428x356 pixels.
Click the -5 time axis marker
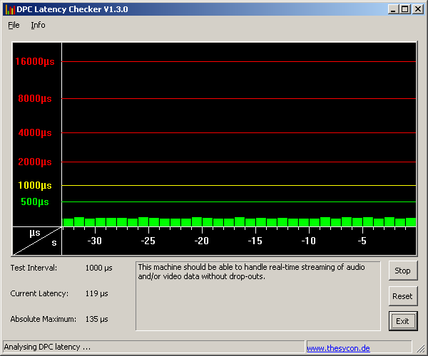click(x=362, y=241)
